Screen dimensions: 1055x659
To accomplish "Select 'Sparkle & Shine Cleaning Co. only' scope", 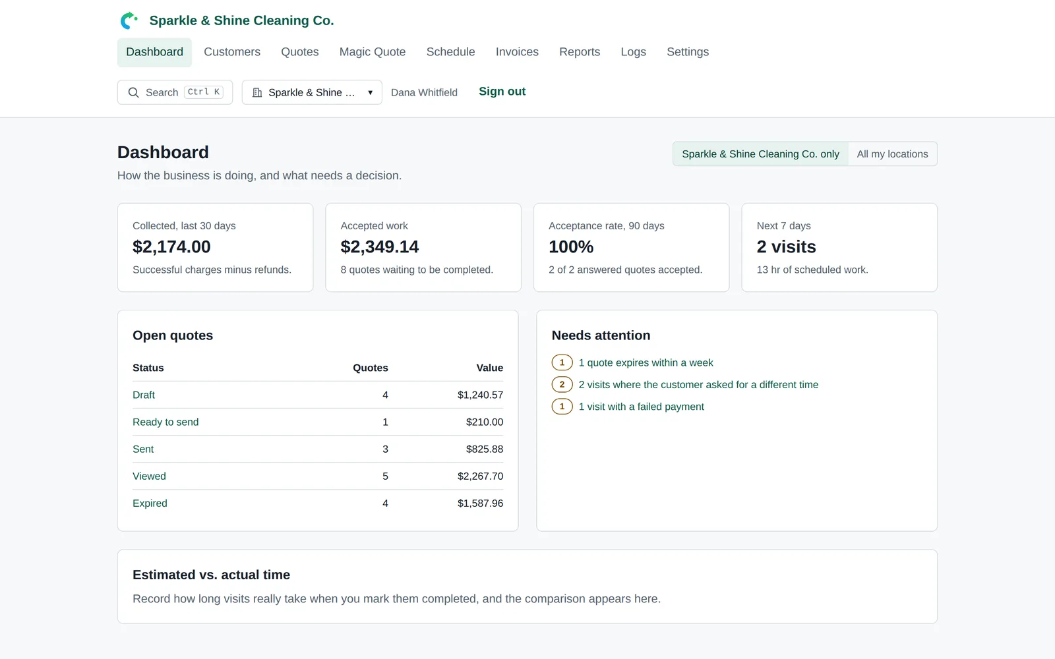I will coord(760,154).
